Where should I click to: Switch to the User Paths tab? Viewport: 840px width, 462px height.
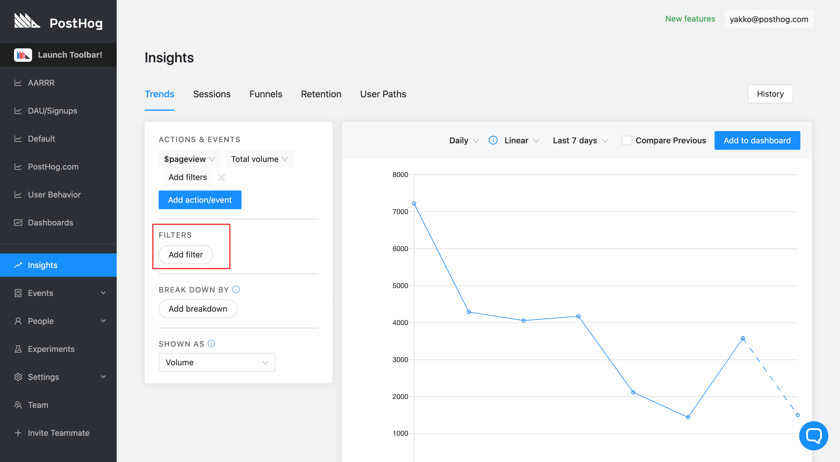point(383,94)
